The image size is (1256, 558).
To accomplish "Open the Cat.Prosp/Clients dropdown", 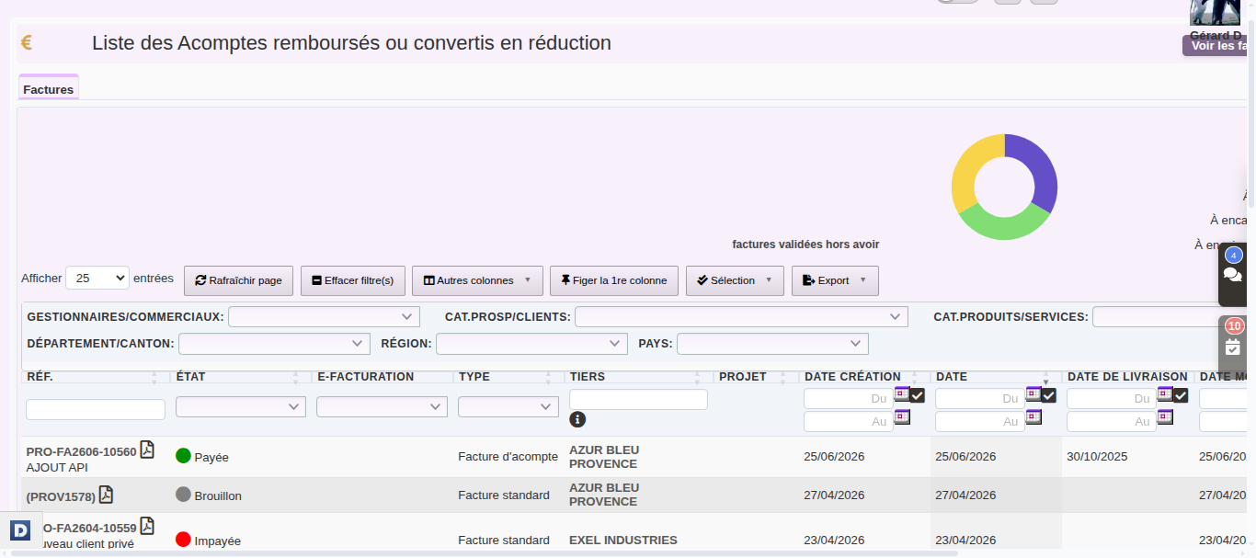I will tap(741, 316).
